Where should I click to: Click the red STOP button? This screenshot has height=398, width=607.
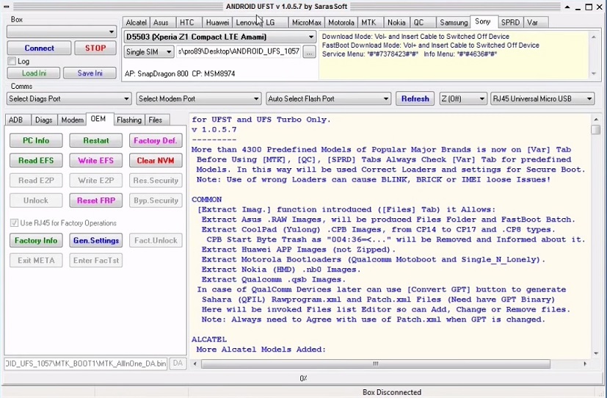(95, 48)
